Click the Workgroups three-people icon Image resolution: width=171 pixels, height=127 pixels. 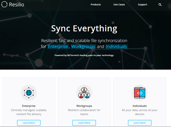[x=84, y=93]
